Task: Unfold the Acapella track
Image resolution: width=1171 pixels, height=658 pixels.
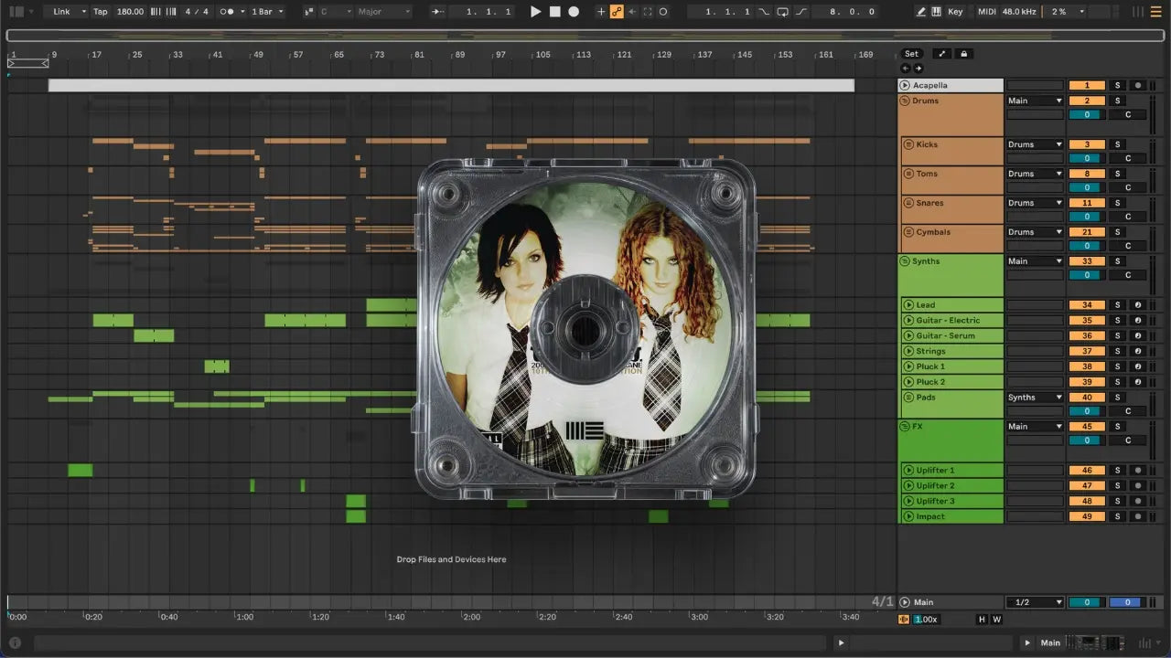Action: tap(905, 86)
